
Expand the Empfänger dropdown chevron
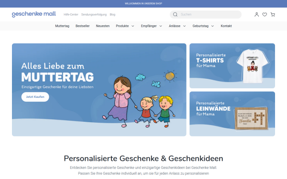point(161,26)
